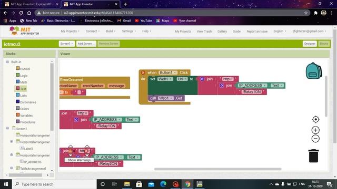This screenshot has height=189, width=337.
Task: Bookmark this page with the star icon
Action: [x=306, y=13]
